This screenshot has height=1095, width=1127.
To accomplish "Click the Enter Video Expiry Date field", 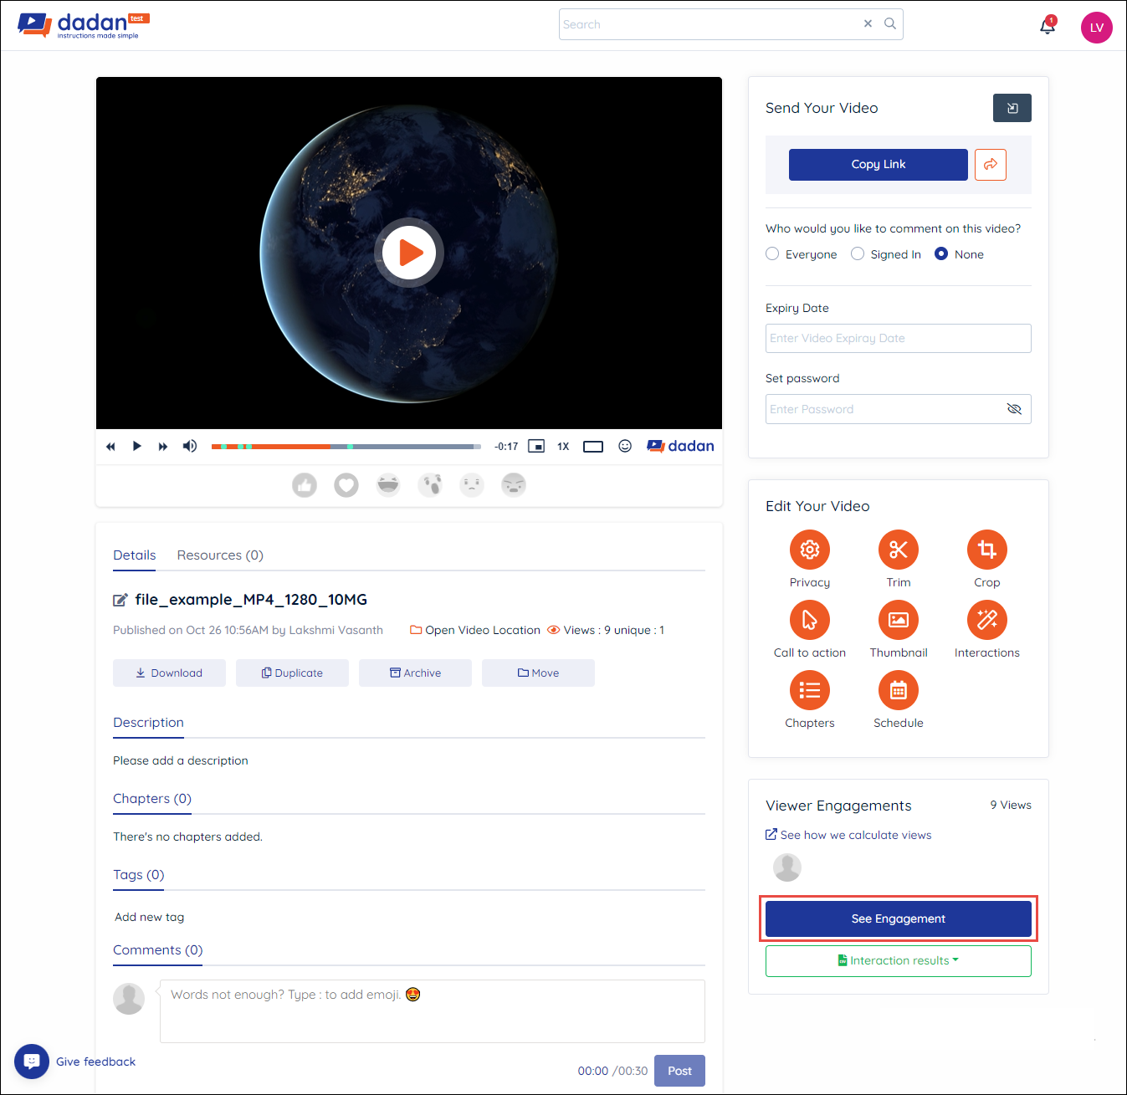I will 899,339.
